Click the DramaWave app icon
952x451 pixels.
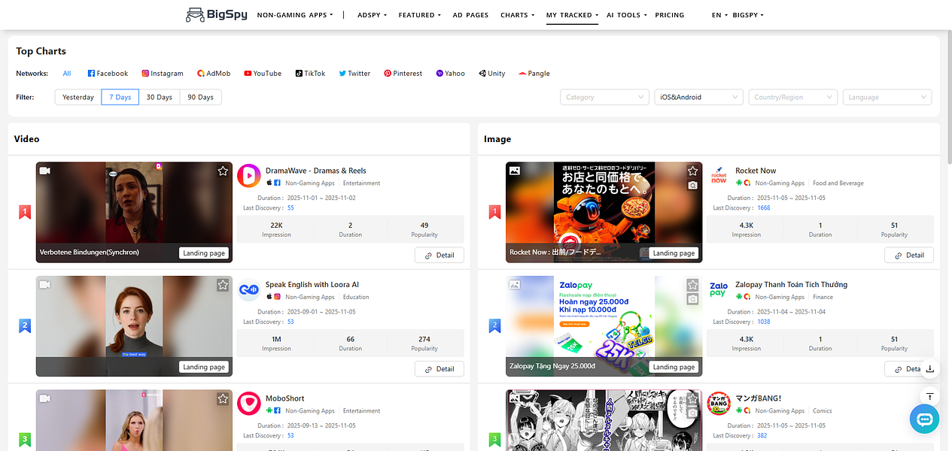point(248,176)
